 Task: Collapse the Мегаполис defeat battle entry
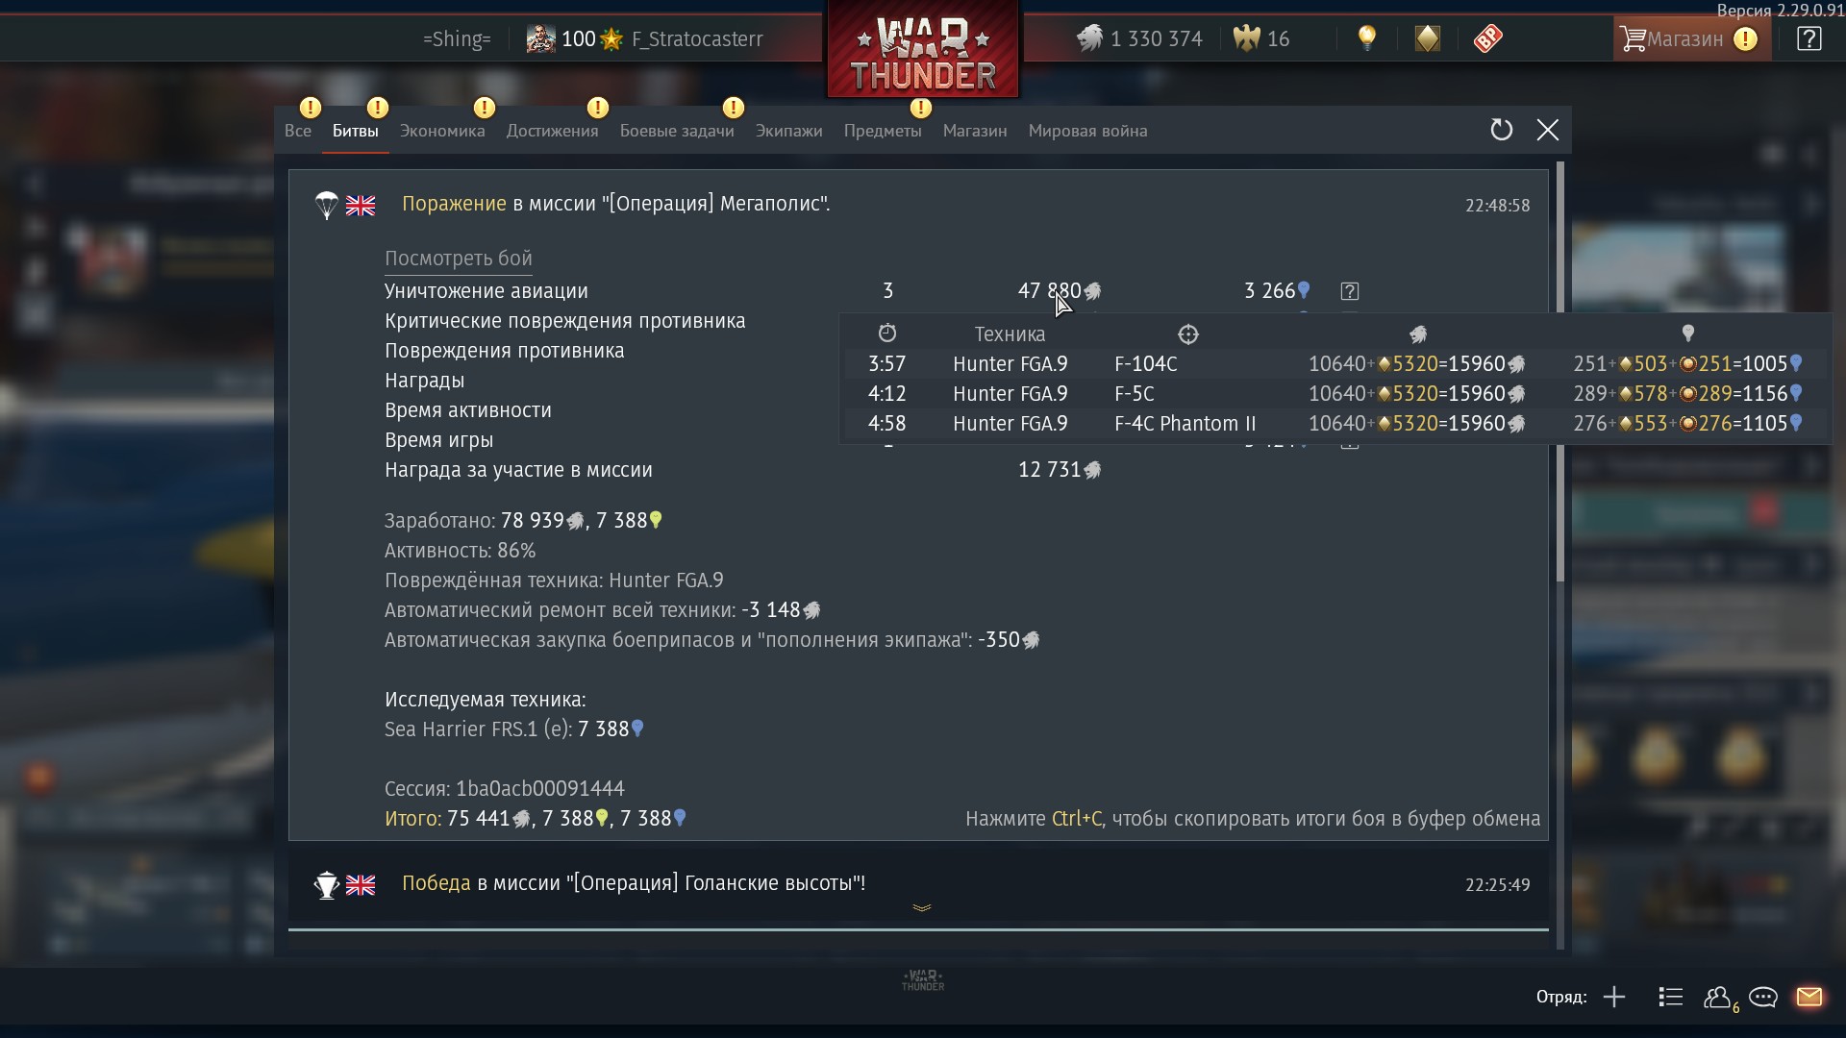[x=918, y=205]
